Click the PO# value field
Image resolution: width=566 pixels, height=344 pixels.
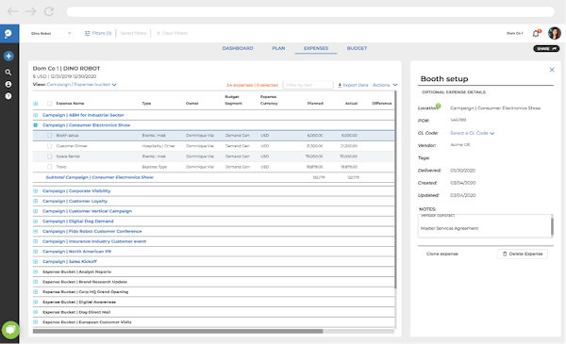click(458, 120)
